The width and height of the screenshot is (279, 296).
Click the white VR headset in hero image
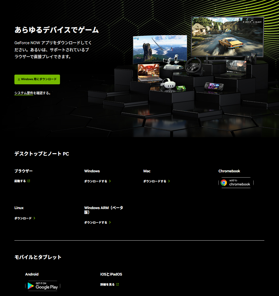click(x=168, y=84)
